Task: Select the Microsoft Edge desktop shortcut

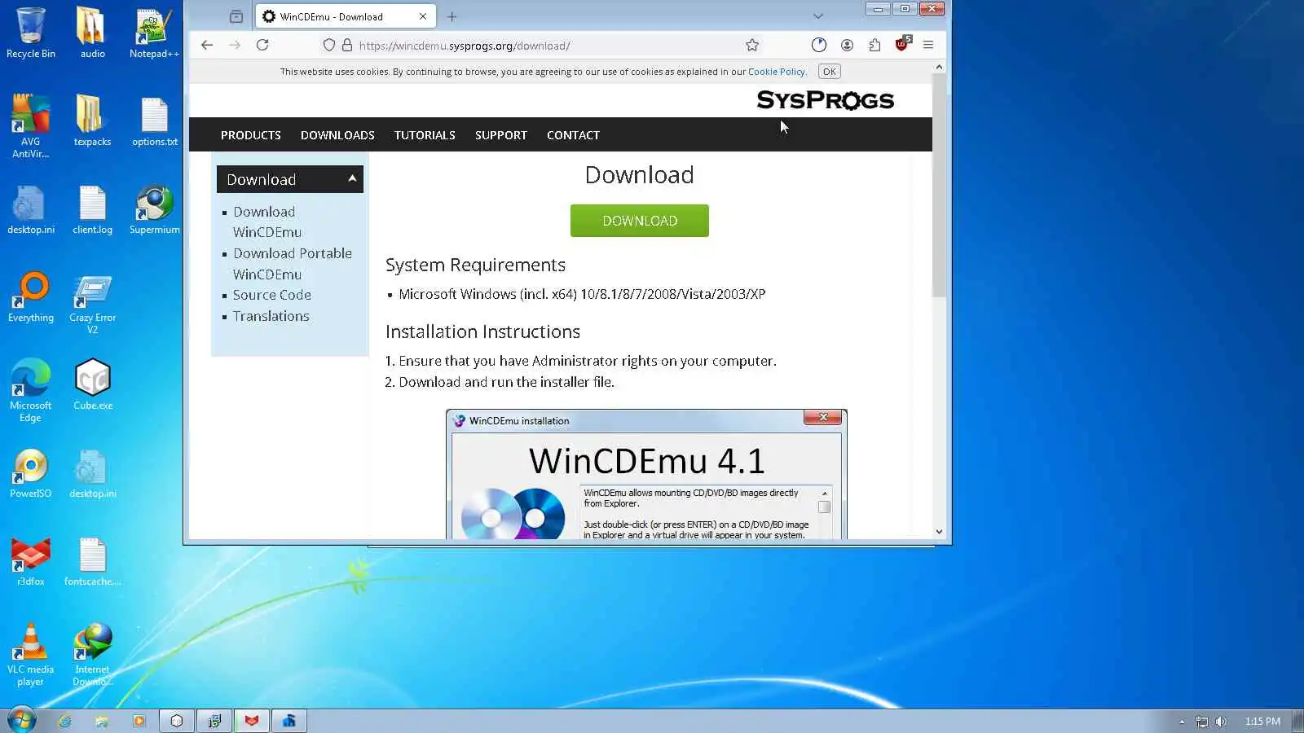Action: tap(31, 391)
